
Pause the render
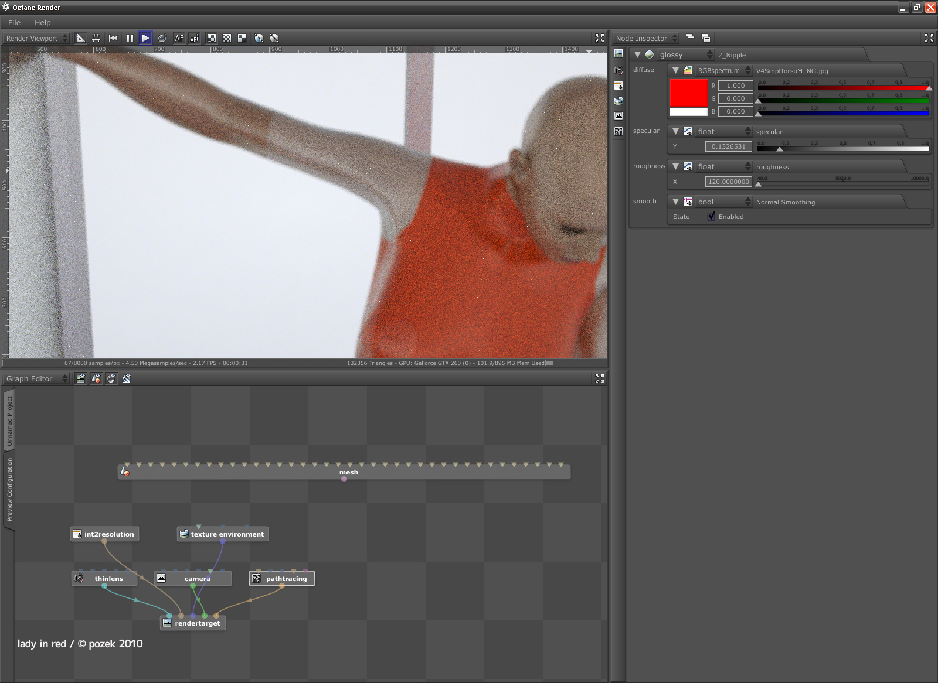(x=130, y=38)
